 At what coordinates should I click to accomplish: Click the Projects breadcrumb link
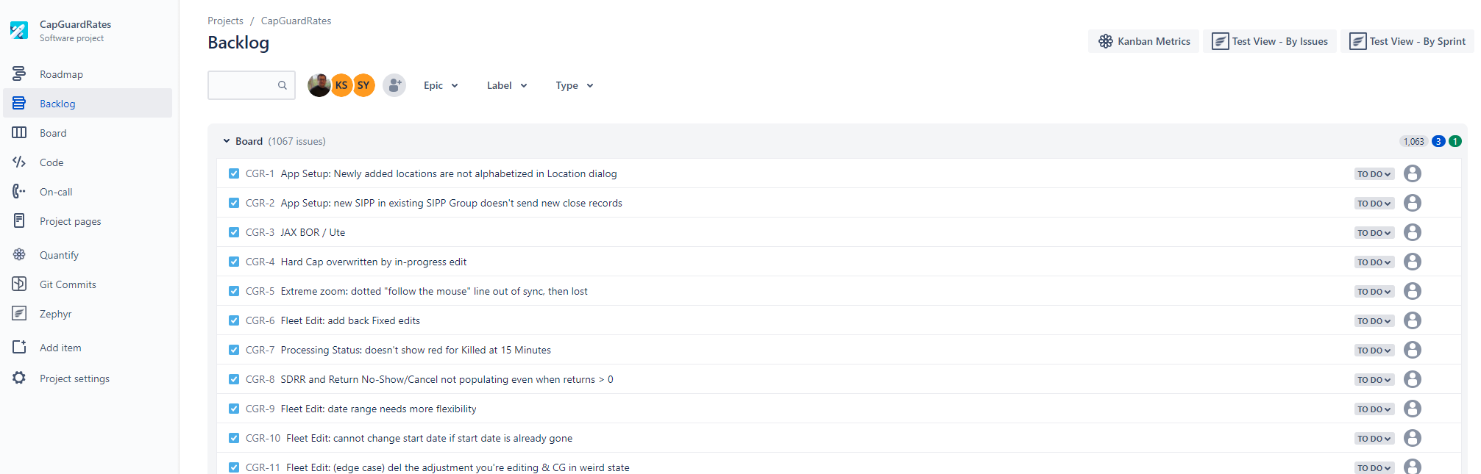[x=225, y=21]
